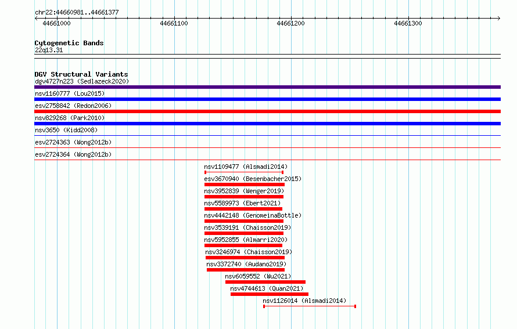Image resolution: width=517 pixels, height=329 pixels.
Task: Click the dgv4727n223 (Sedlazeck2020) variant label
Action: pos(82,81)
